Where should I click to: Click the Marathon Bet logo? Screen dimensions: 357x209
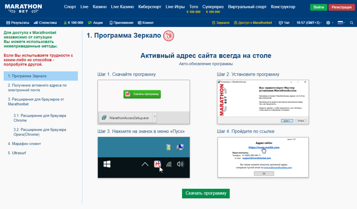pos(23,8)
